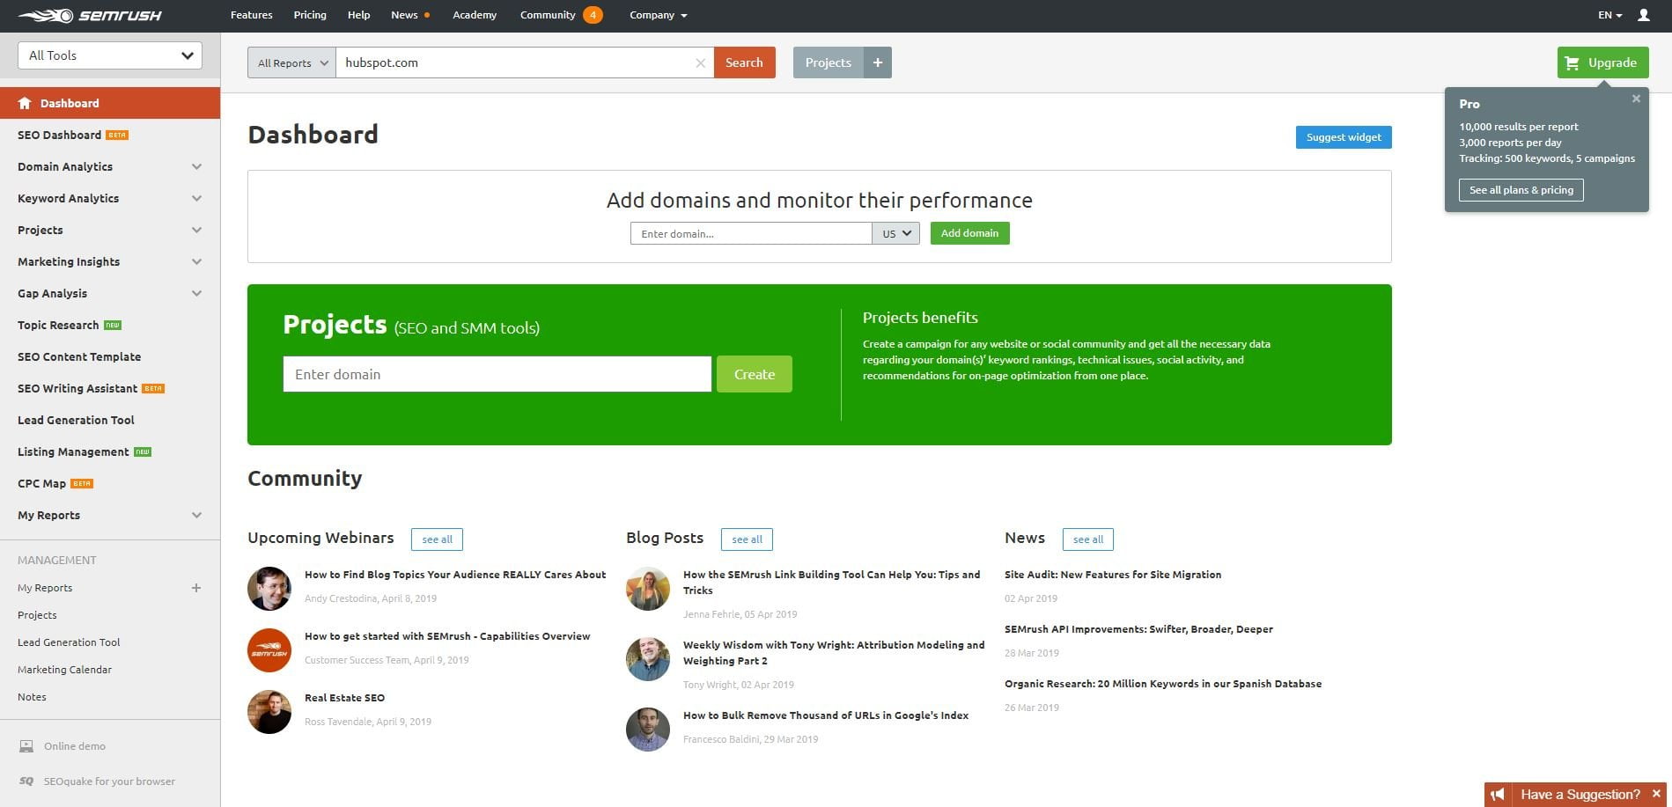Clear the search field with X icon
Screen dimensions: 1672x807
coord(700,62)
